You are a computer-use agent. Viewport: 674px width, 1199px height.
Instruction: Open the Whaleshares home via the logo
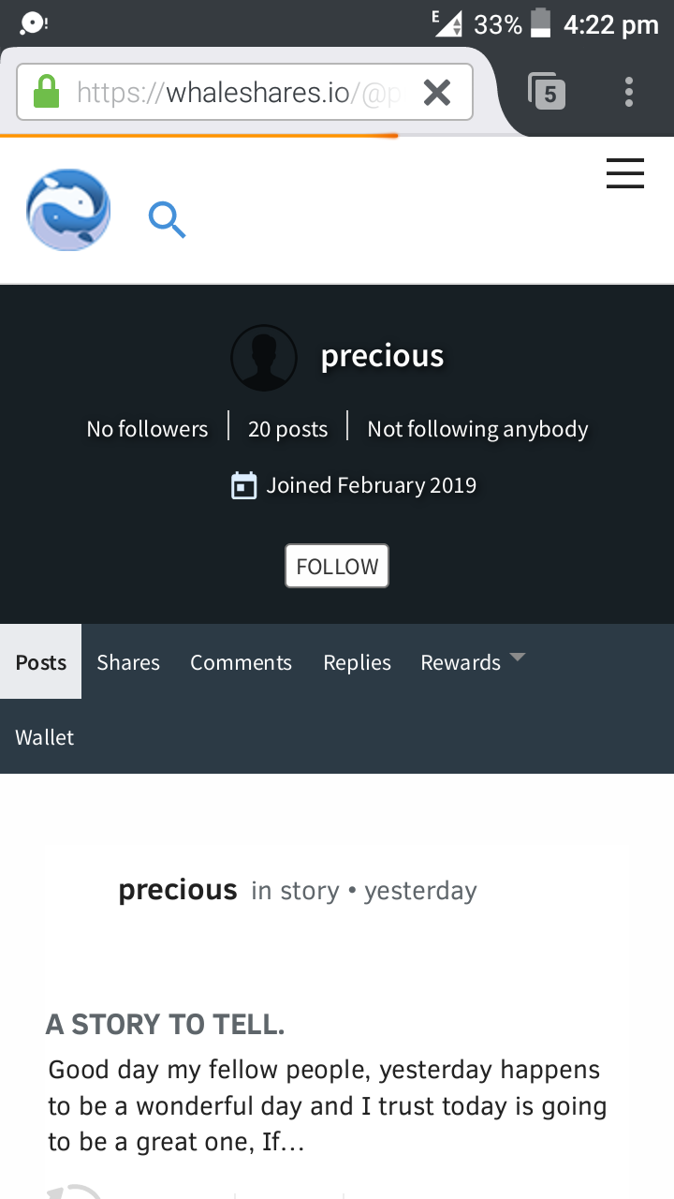click(x=67, y=210)
